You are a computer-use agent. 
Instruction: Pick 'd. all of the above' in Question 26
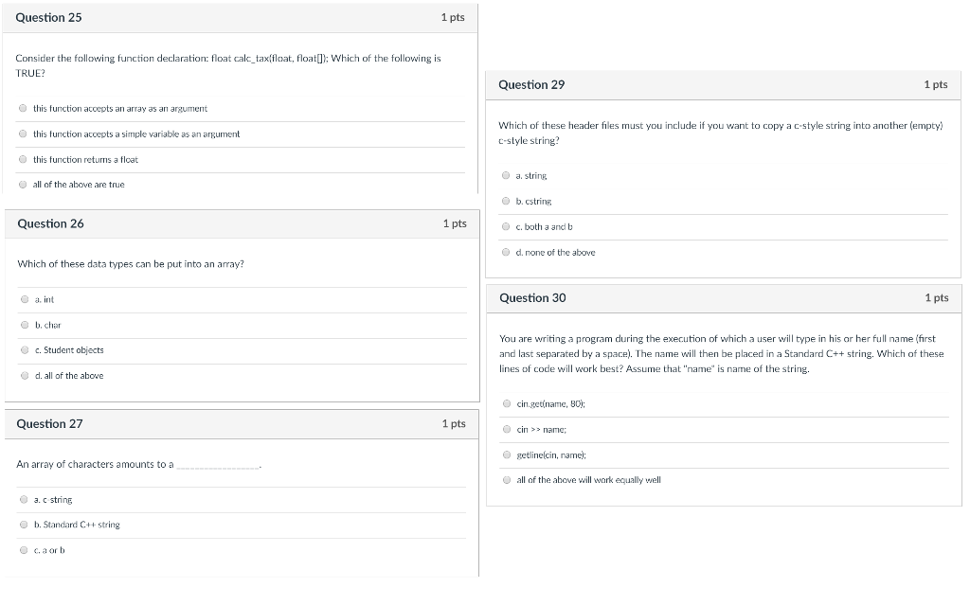pos(25,376)
